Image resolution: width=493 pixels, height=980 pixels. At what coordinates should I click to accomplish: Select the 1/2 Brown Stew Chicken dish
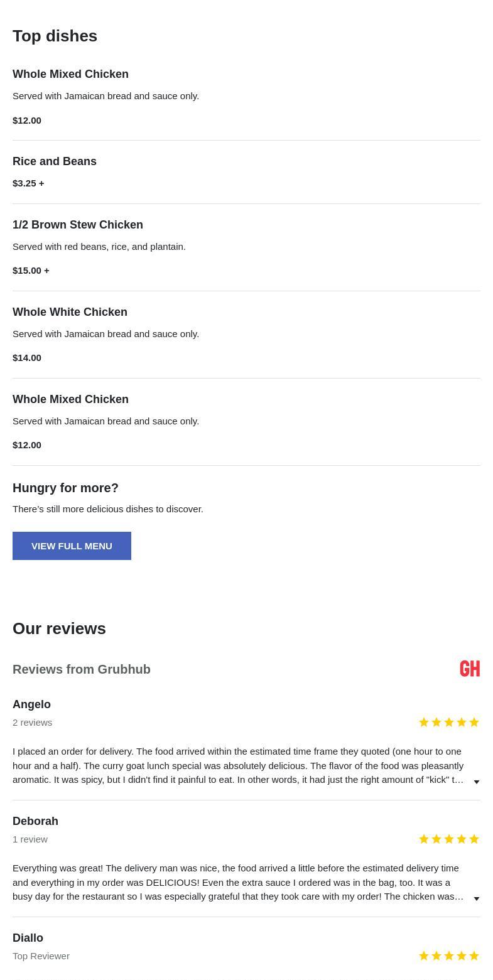click(x=78, y=225)
